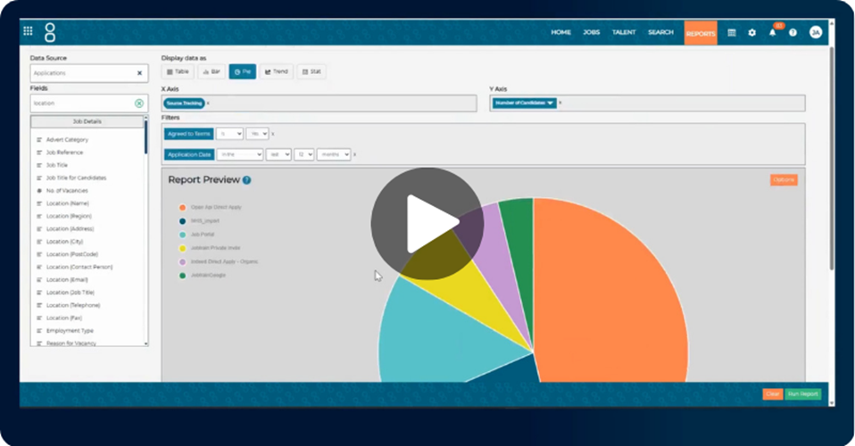The image size is (855, 446).
Task: Toggle purple Indeed Direct Apply legend
Action: pos(182,261)
